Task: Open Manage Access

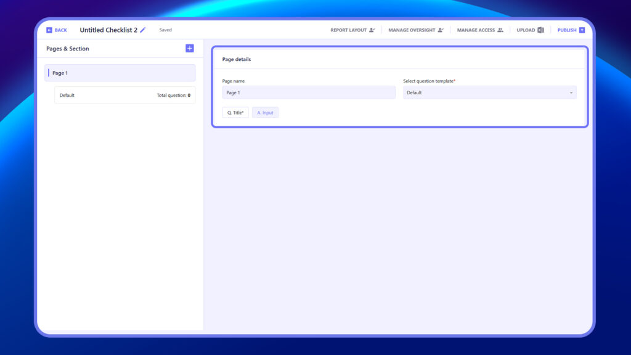Action: tap(480, 30)
